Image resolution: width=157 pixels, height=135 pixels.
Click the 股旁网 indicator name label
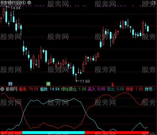(x=12, y=89)
